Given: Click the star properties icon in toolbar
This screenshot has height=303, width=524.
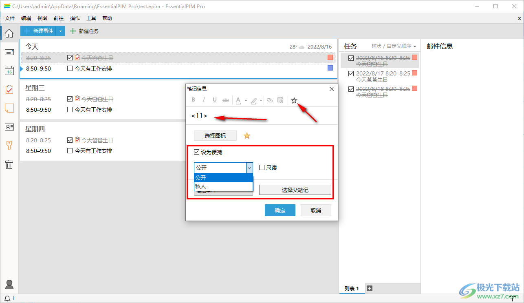Looking at the screenshot, I should (x=294, y=100).
